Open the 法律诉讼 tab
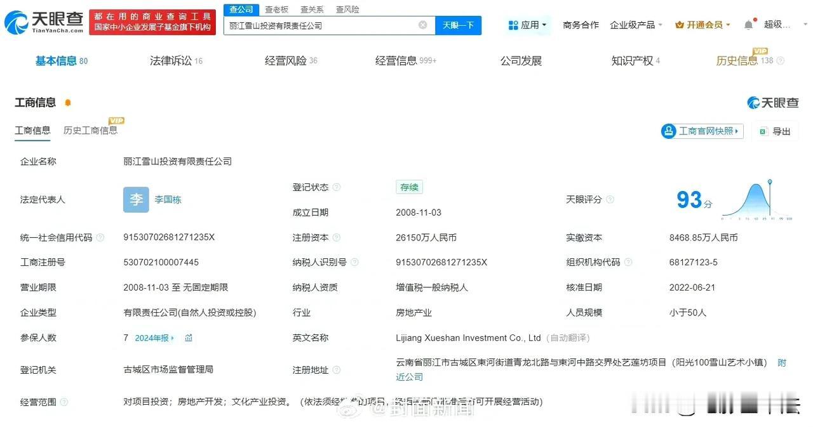813x427 pixels. [x=176, y=61]
